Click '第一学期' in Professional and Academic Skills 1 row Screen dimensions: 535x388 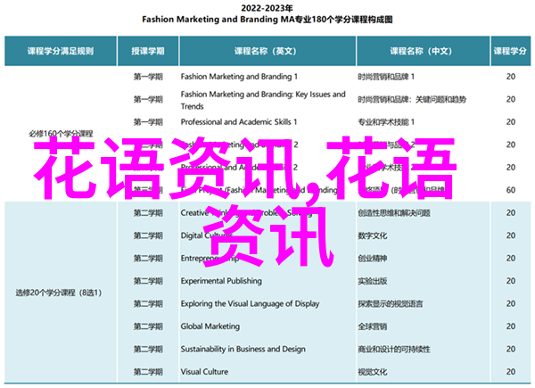point(148,122)
